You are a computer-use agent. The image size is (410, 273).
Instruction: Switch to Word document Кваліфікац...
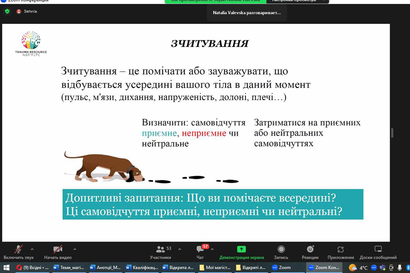click(142, 268)
